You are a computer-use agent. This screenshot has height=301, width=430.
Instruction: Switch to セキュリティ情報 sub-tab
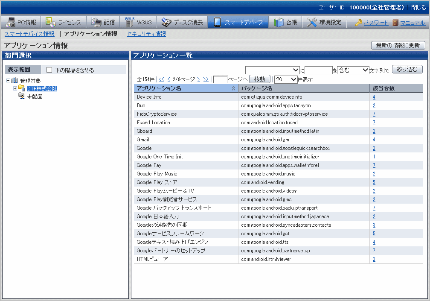[146, 34]
